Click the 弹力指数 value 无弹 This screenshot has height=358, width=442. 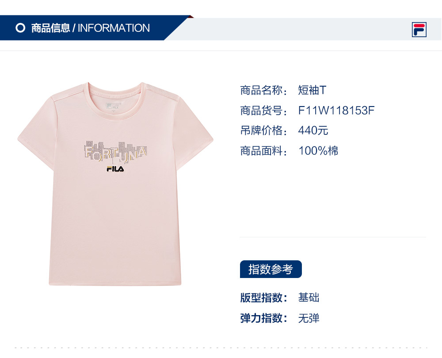[x=309, y=318]
